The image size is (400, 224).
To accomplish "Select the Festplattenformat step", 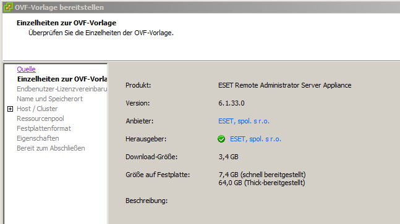I will coord(44,128).
